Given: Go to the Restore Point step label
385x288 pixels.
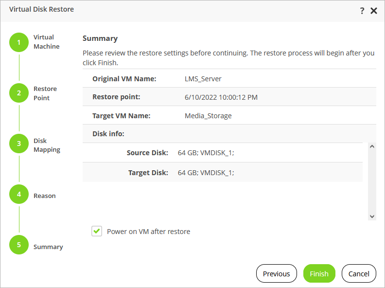Looking at the screenshot, I should (45, 93).
